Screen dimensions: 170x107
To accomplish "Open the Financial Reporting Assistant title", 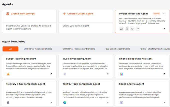I will (x=136, y=59).
